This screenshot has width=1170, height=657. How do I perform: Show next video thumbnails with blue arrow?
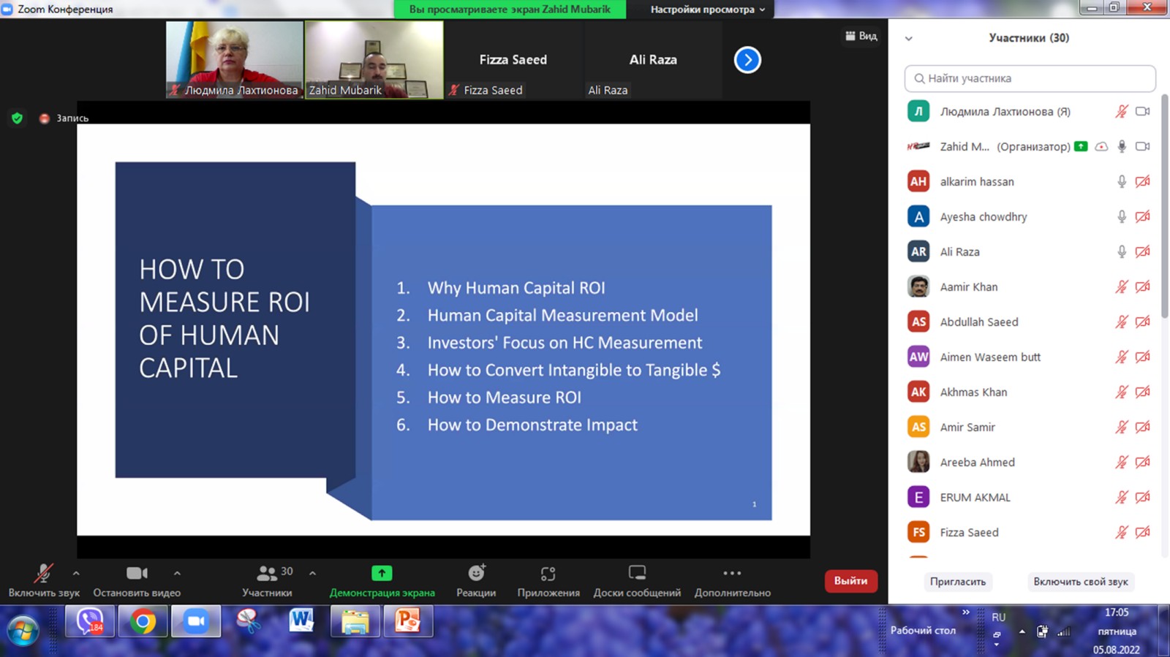point(747,60)
